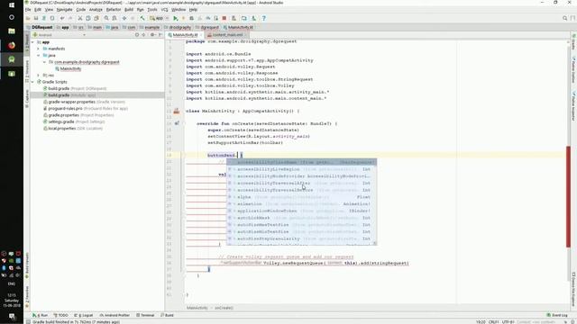Open the Android Profiler tool window
Screen dimensions: 577x324
click(x=114, y=315)
